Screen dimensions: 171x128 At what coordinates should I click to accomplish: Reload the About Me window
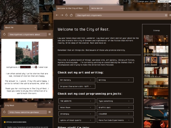(x=4, y=34)
